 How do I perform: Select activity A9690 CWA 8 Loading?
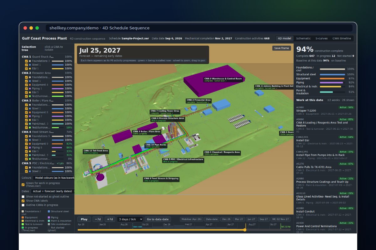[325, 125]
